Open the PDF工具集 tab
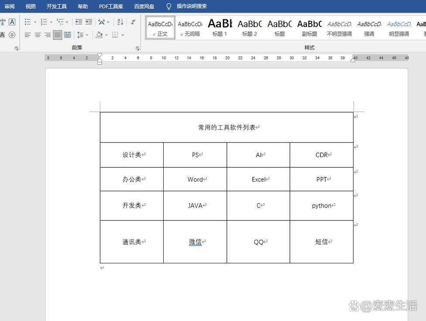 [x=111, y=6]
